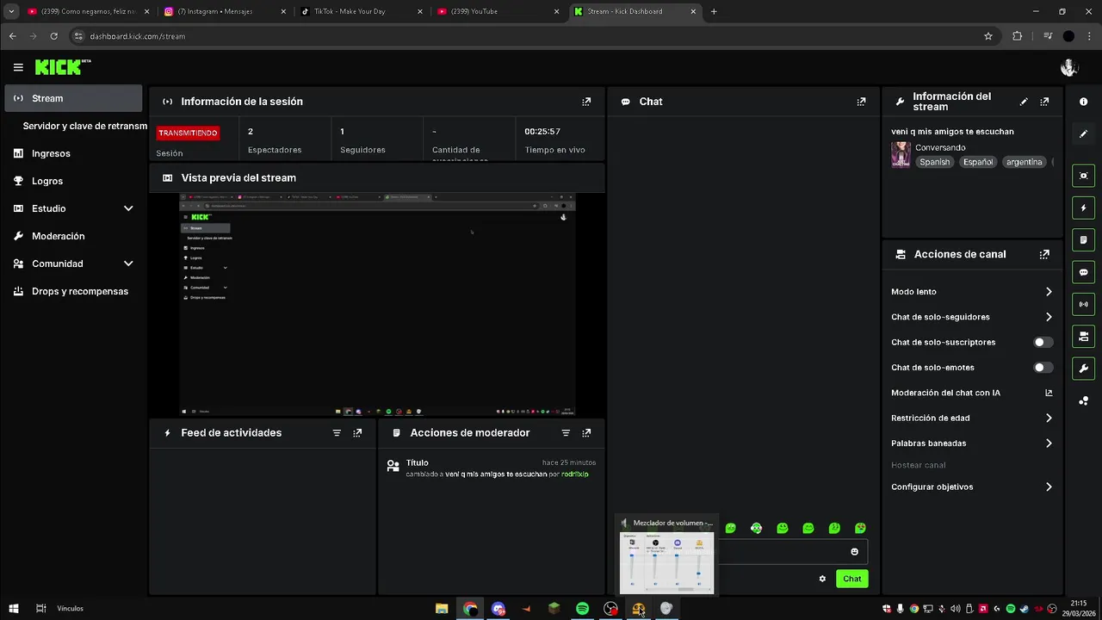Edit stream info with the pencil icon in the Información del stream header
The height and width of the screenshot is (620, 1102).
pyautogui.click(x=1024, y=102)
